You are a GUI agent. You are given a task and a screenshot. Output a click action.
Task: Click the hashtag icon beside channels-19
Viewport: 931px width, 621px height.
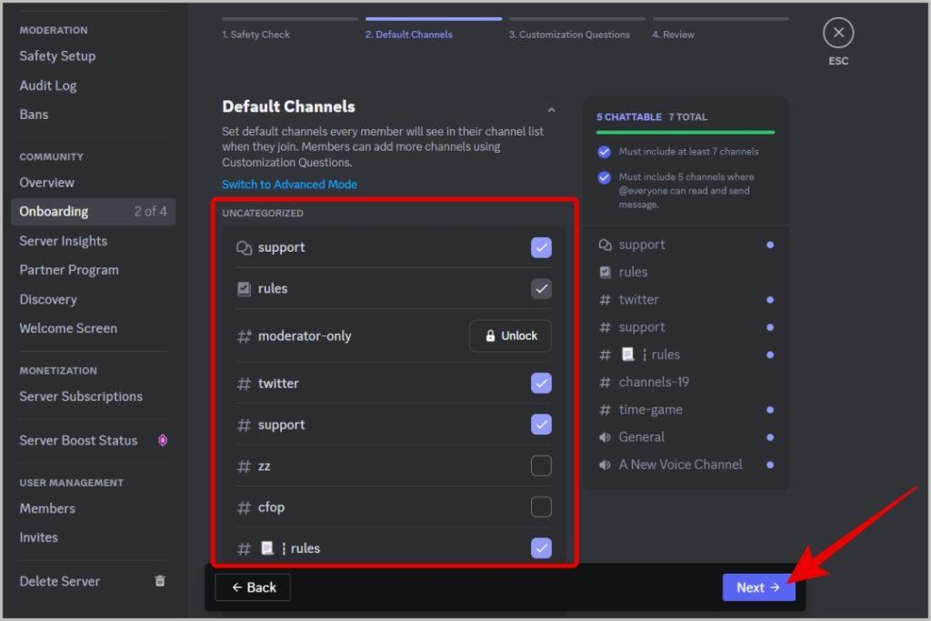pyautogui.click(x=605, y=383)
